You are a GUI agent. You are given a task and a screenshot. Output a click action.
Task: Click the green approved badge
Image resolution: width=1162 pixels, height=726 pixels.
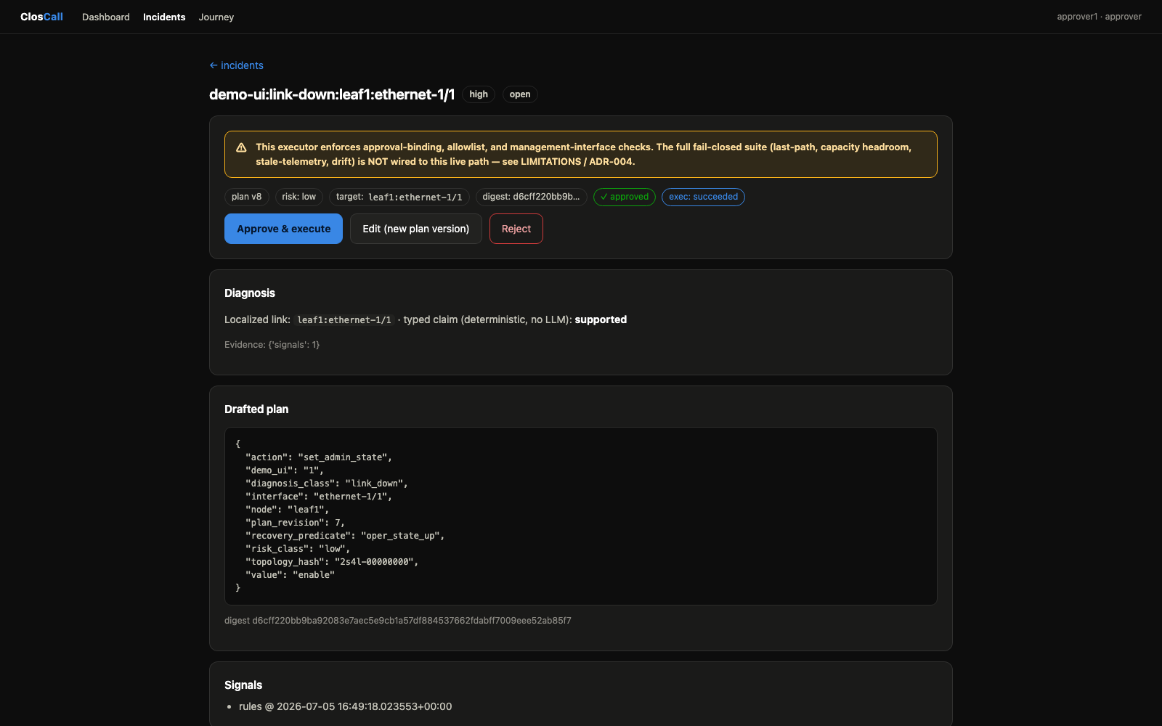[x=625, y=197]
